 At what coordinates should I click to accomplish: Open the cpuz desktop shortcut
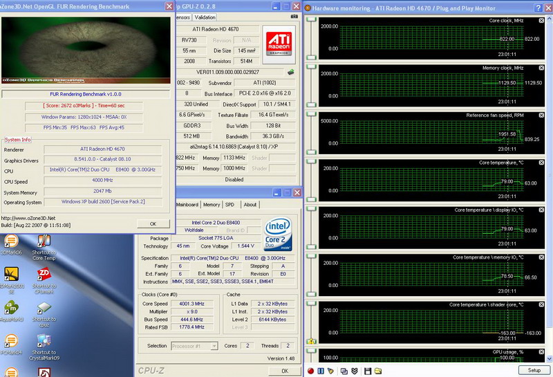pos(44,309)
